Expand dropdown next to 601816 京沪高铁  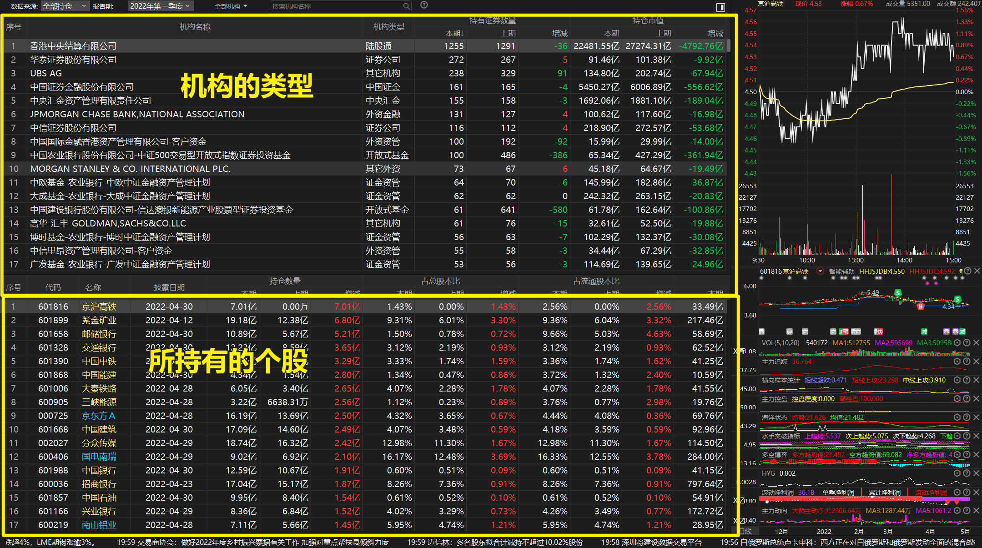[820, 271]
